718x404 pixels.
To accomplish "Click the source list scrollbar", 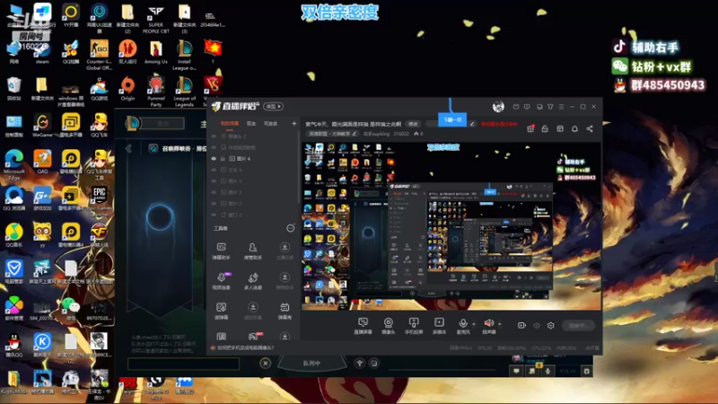I will point(299,167).
